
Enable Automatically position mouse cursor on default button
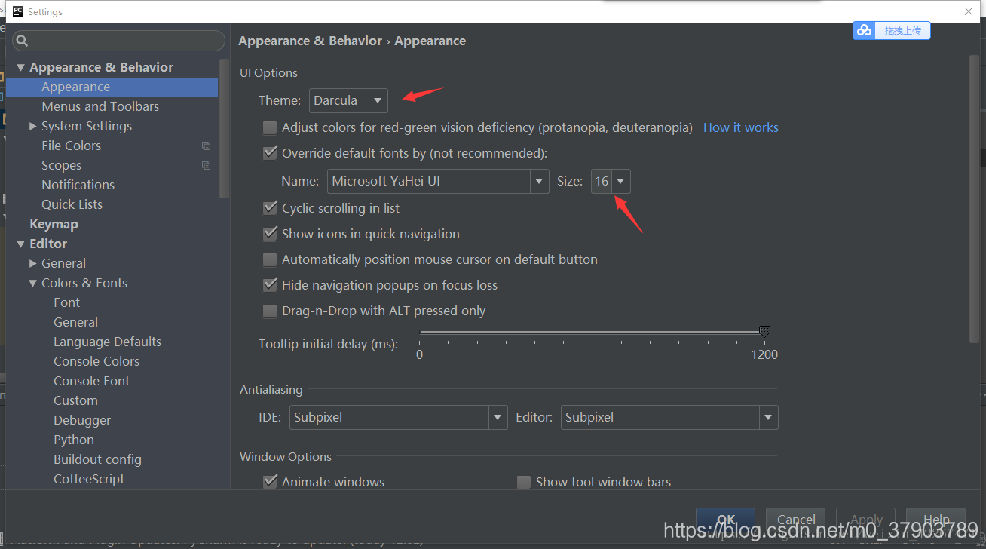pos(270,259)
